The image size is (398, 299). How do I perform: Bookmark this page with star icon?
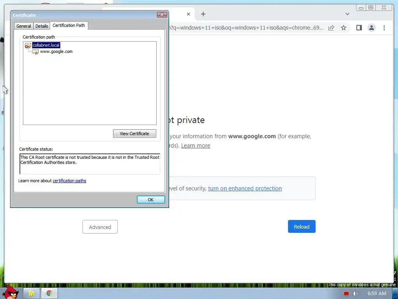[344, 28]
